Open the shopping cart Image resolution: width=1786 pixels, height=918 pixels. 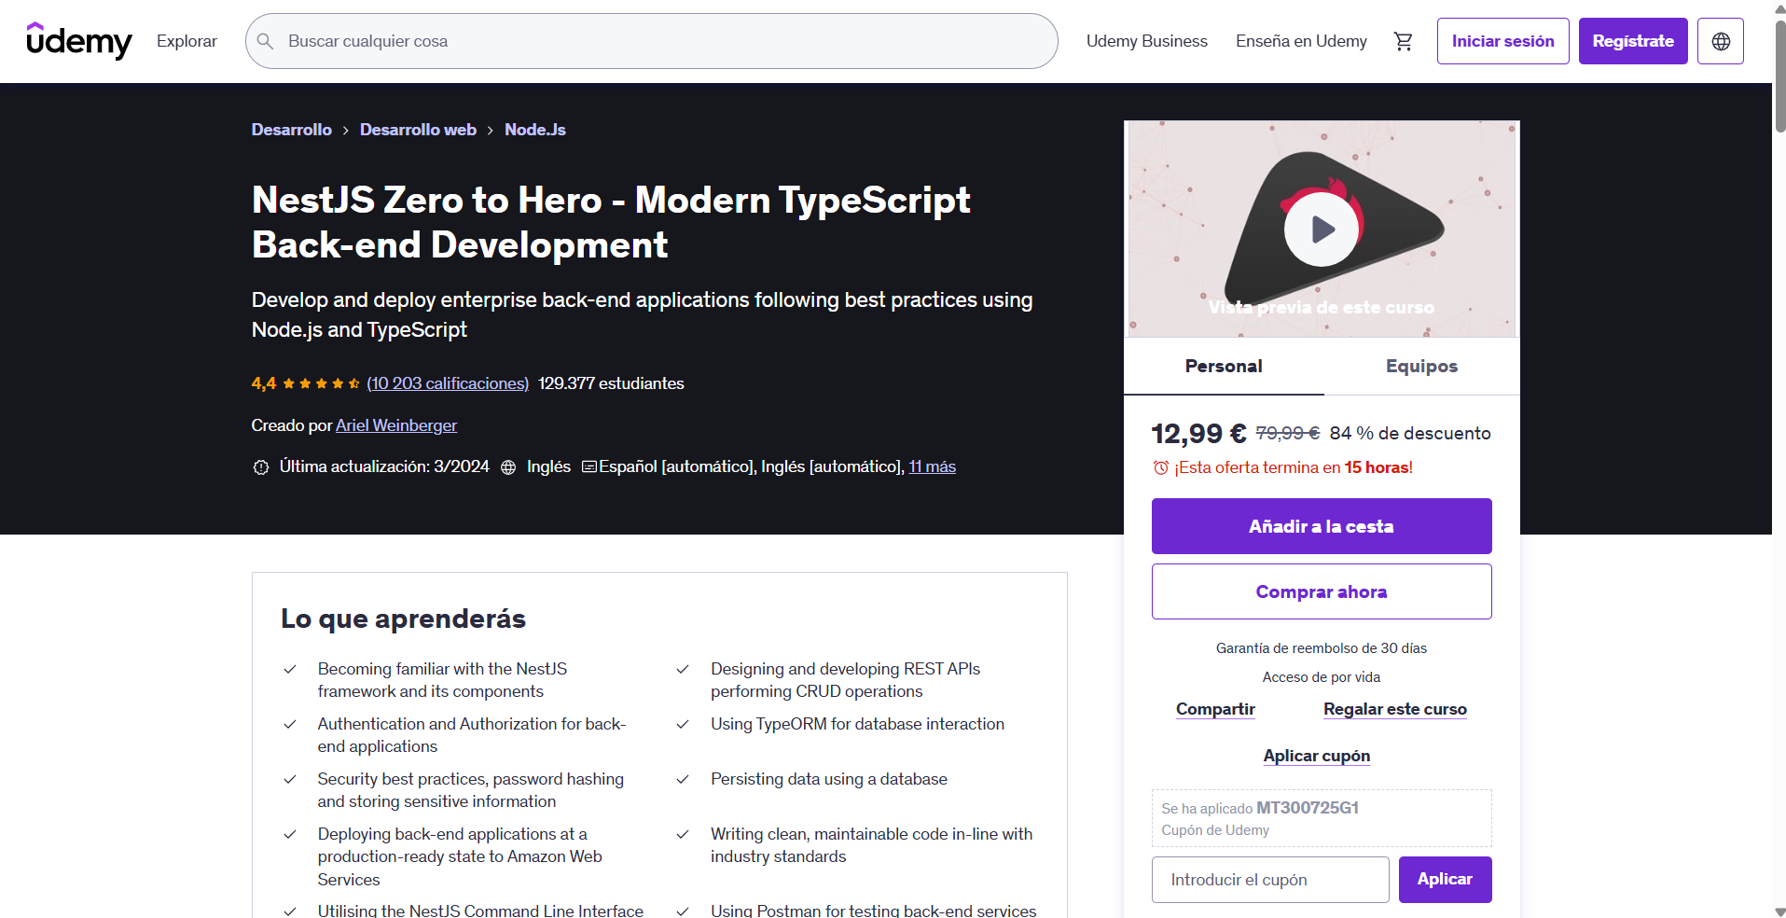[1403, 41]
